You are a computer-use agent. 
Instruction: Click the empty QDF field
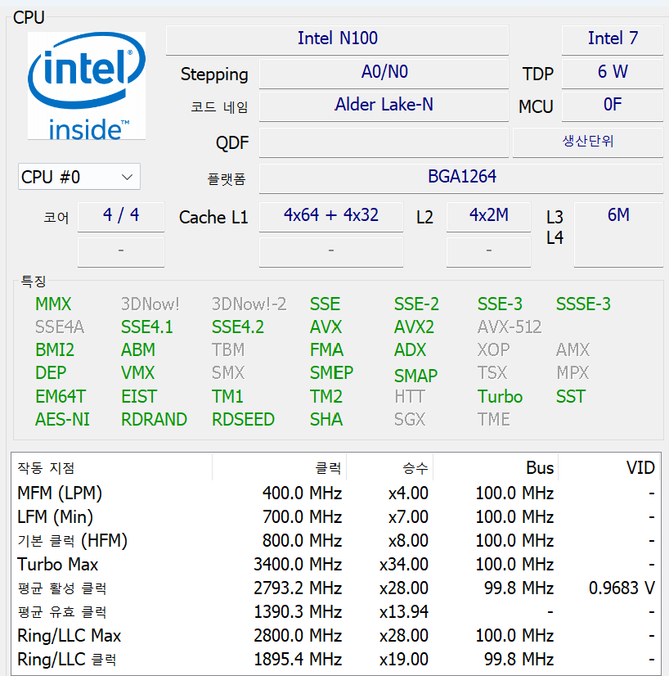(384, 142)
